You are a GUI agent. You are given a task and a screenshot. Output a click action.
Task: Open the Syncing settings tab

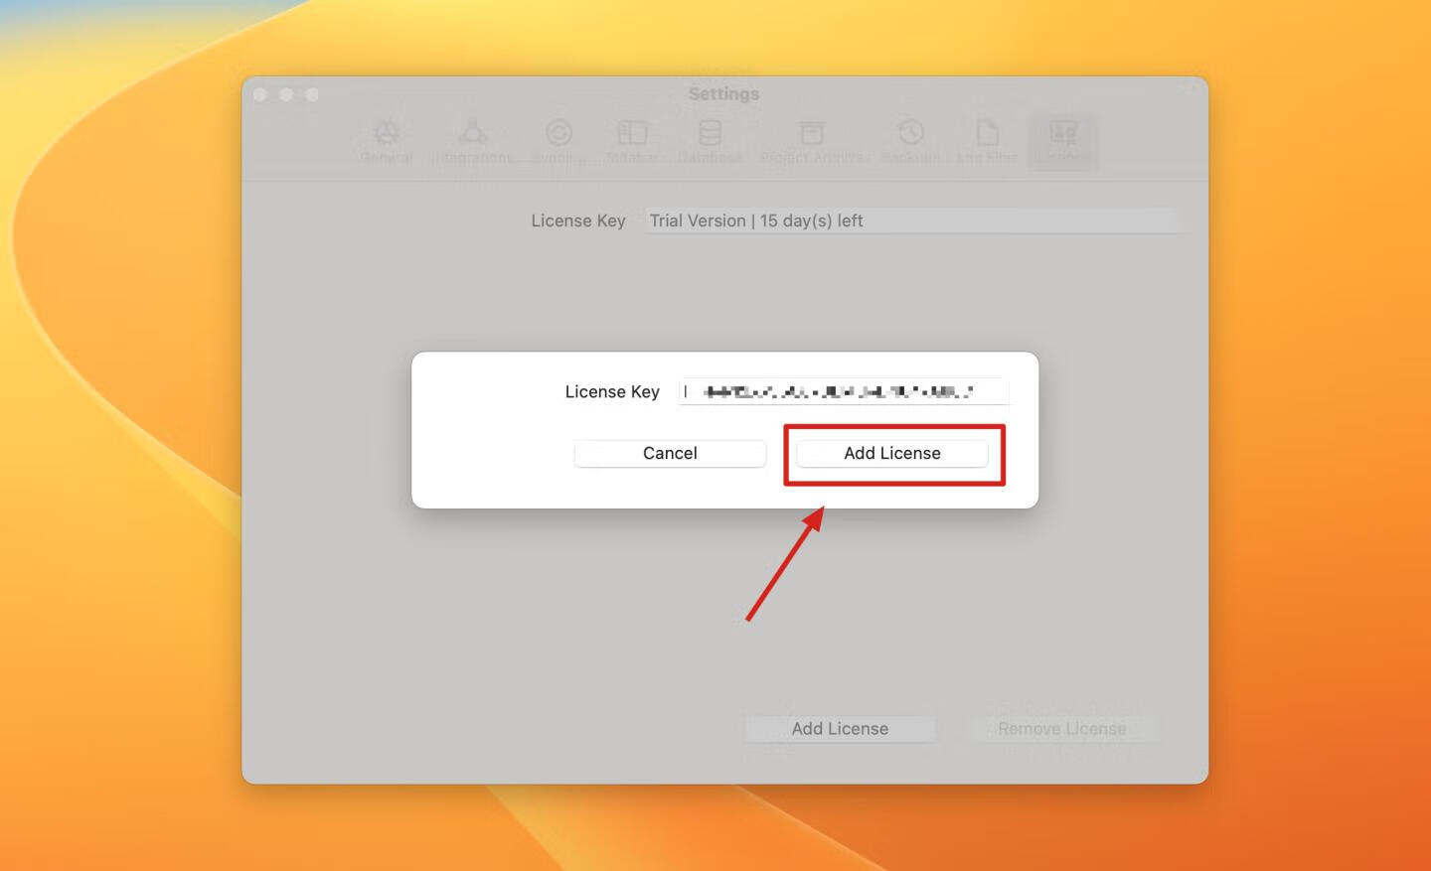coord(558,142)
